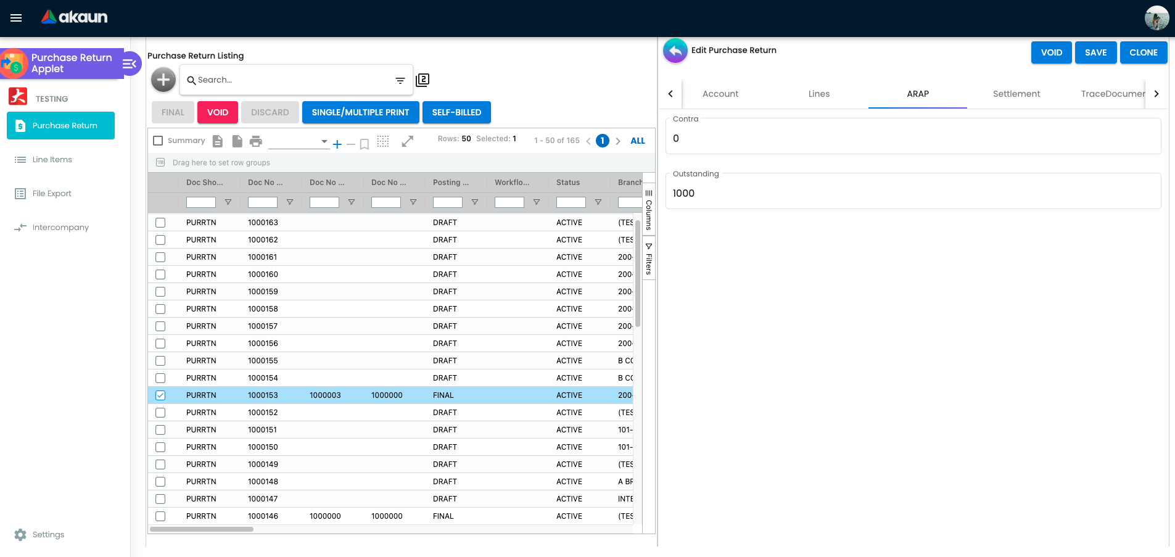This screenshot has width=1175, height=557.
Task: Tick the checkbox for document 1000163
Action: [x=160, y=223]
